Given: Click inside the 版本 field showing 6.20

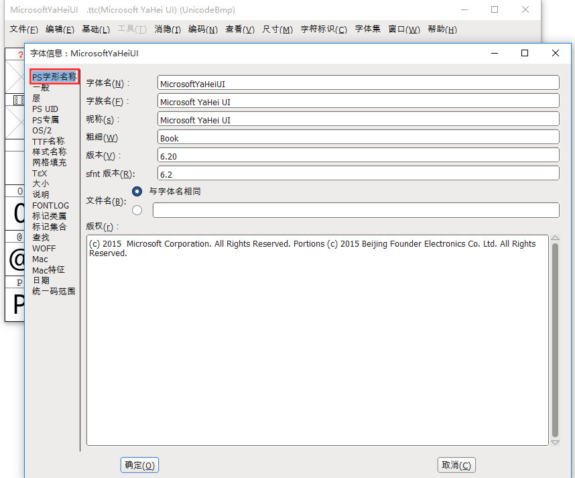Looking at the screenshot, I should pos(357,155).
